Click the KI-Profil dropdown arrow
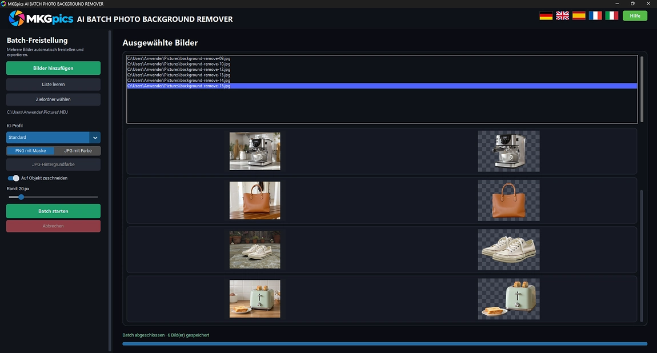657x353 pixels. [95, 137]
